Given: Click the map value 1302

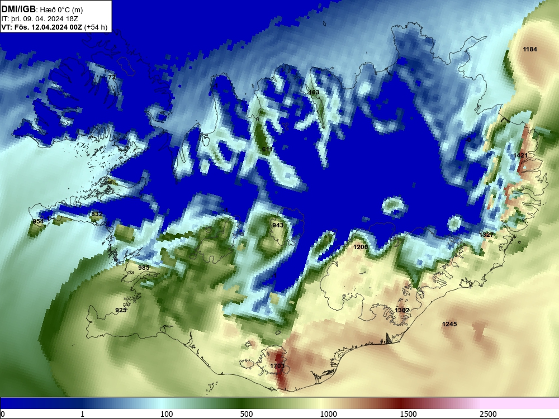Looking at the screenshot, I should point(402,310).
